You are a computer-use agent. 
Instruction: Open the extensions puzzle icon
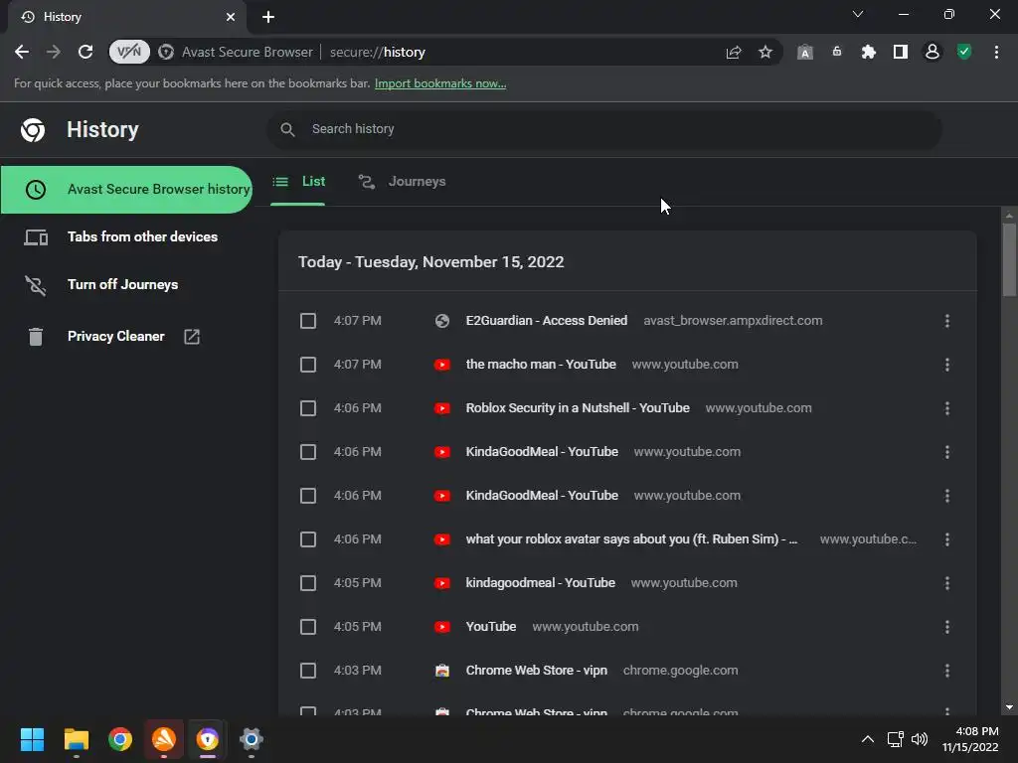[868, 52]
